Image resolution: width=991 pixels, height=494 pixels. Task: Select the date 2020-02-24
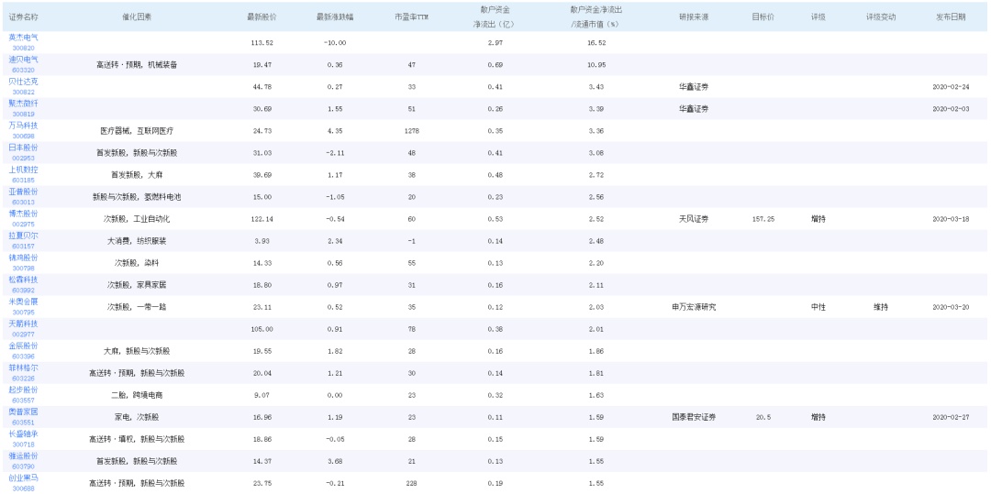tap(951, 86)
